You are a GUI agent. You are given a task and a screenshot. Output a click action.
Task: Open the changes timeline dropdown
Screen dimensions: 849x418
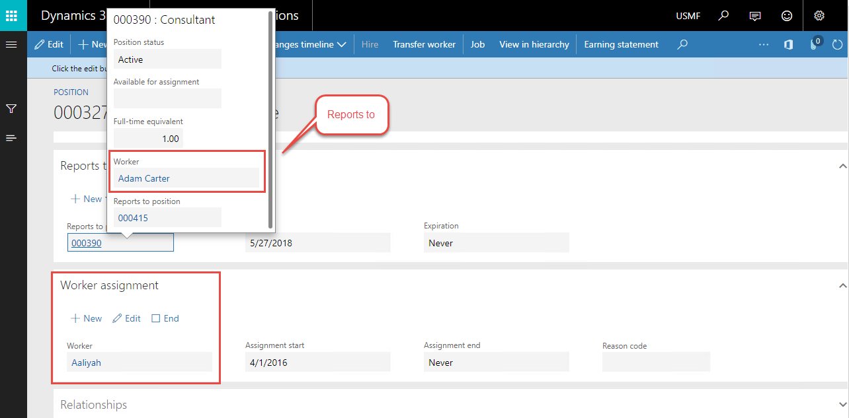coord(342,44)
